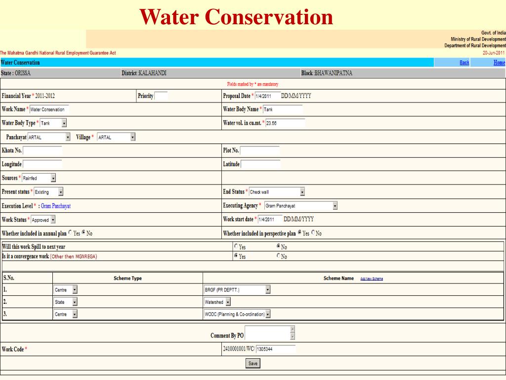The height and width of the screenshot is (380, 506).
Task: Choose Yes for work spill to next year
Action: coord(236,246)
